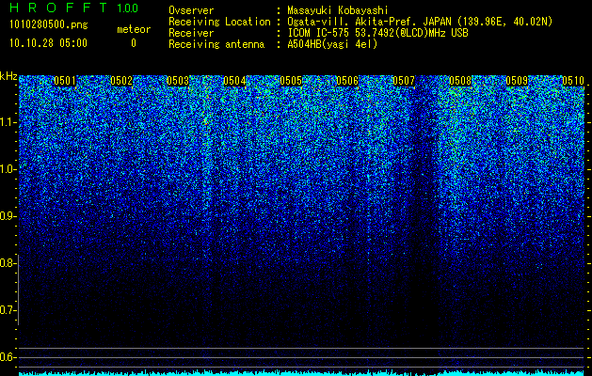Select the filename 1010280500.png

coord(49,24)
